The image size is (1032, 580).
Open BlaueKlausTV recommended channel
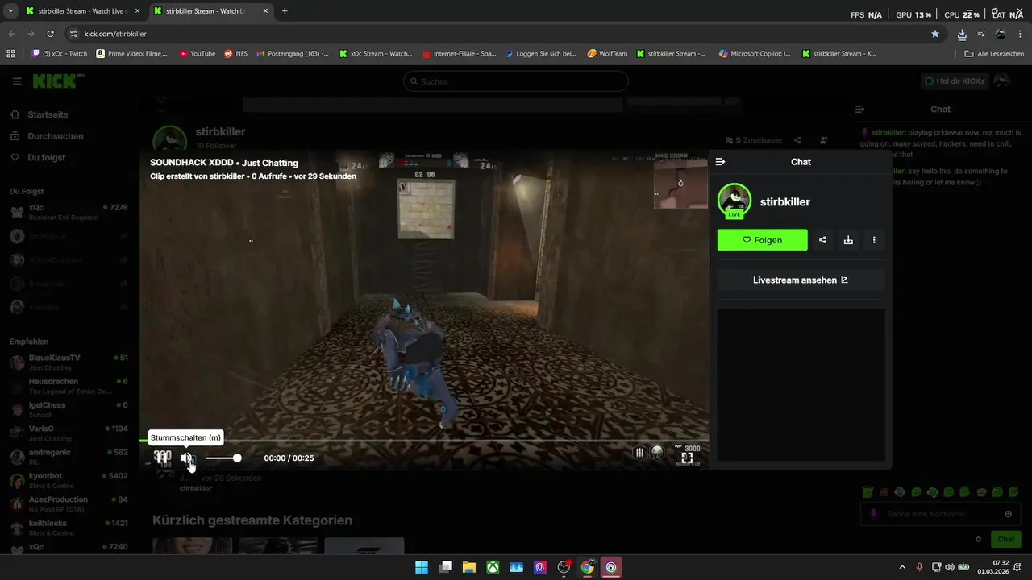(x=69, y=362)
